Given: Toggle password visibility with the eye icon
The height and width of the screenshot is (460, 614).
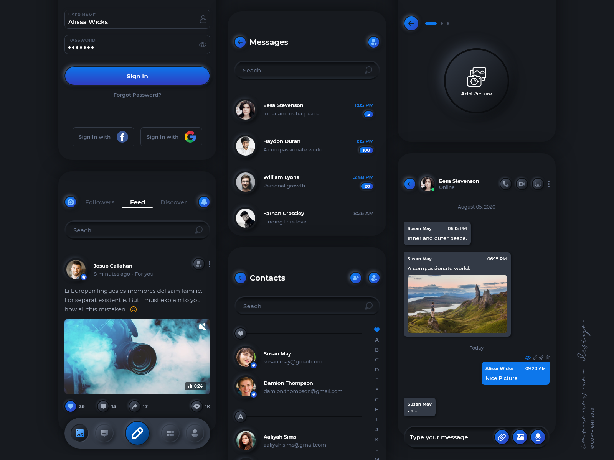Looking at the screenshot, I should pyautogui.click(x=202, y=44).
